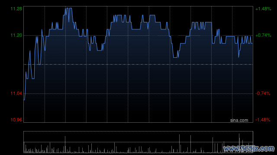Click the 11.20 price axis label
277x155 pixels.
point(16,35)
